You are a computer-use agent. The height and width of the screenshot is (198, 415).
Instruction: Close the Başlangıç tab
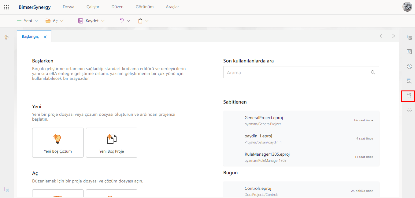45,37
